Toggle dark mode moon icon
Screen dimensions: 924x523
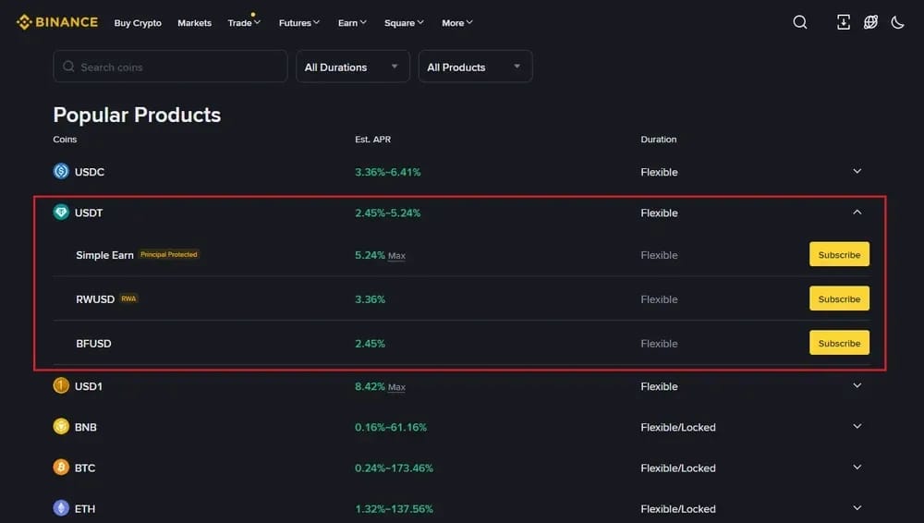[897, 22]
